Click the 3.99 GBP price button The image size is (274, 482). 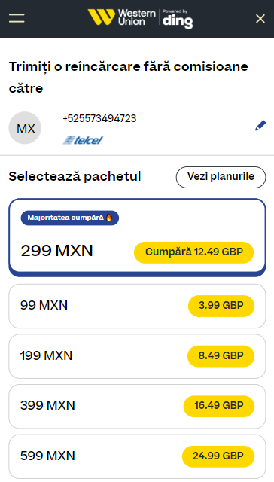point(221,306)
